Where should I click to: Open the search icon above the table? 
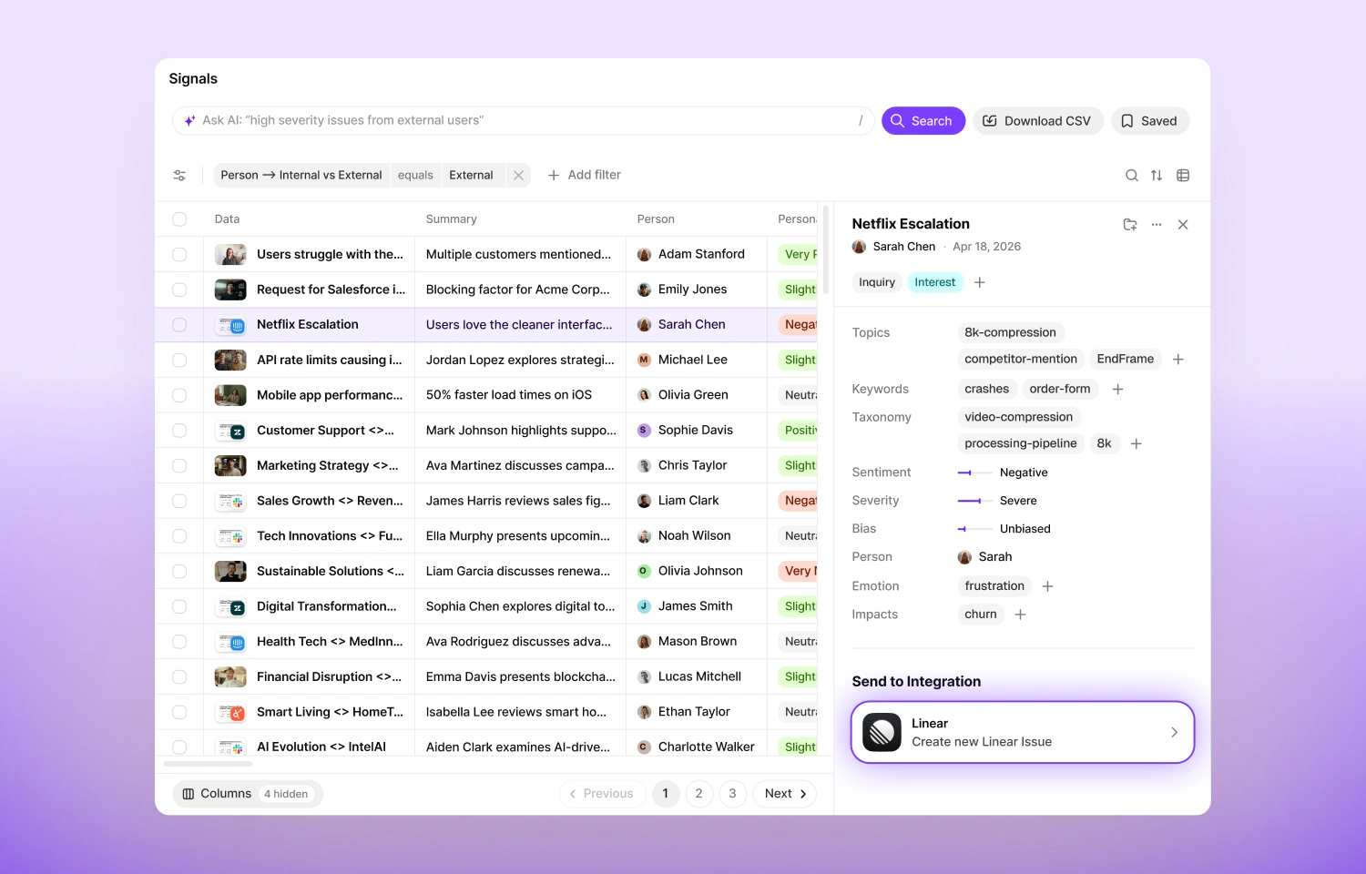[x=1131, y=175]
